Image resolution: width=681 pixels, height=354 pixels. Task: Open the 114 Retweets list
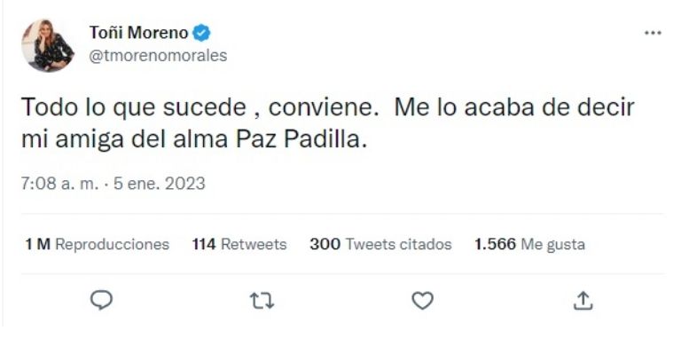click(239, 244)
